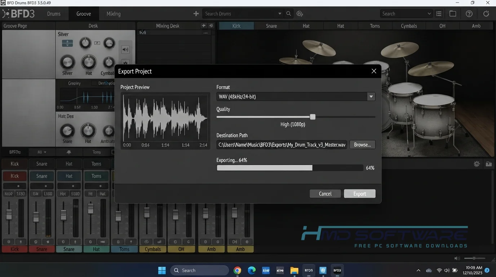496x277 pixels.
Task: Click the High (1080p) quality label
Action: (293, 124)
